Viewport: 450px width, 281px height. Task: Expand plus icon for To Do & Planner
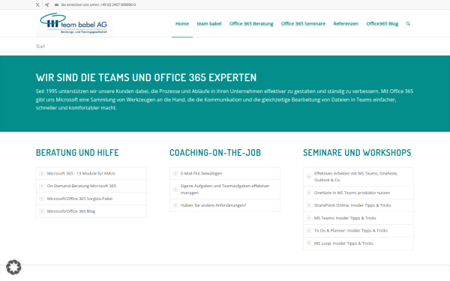tap(309, 231)
